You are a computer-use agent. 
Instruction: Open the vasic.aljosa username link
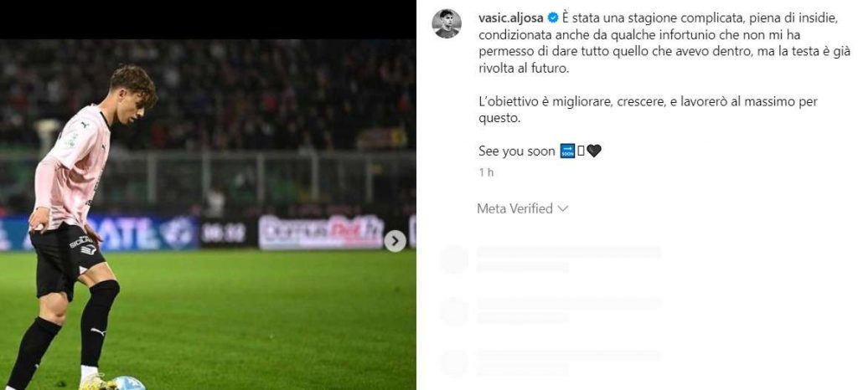[x=511, y=18]
